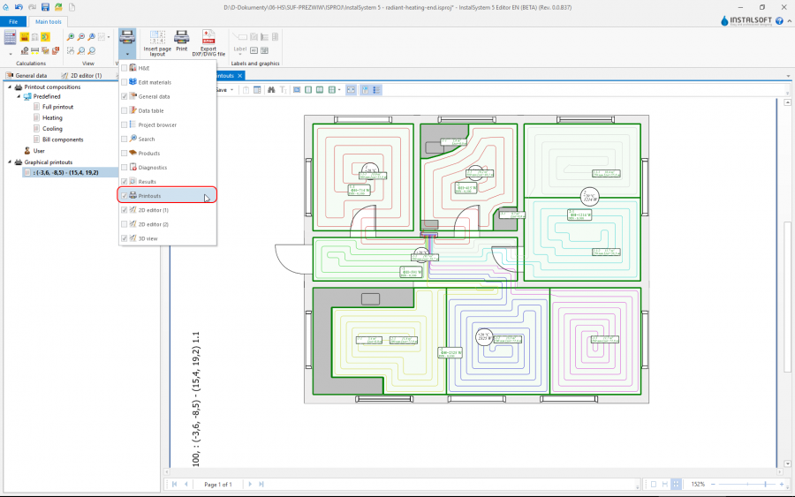The image size is (795, 497).
Task: Open InstalSoft help question mark icon
Action: point(779,20)
